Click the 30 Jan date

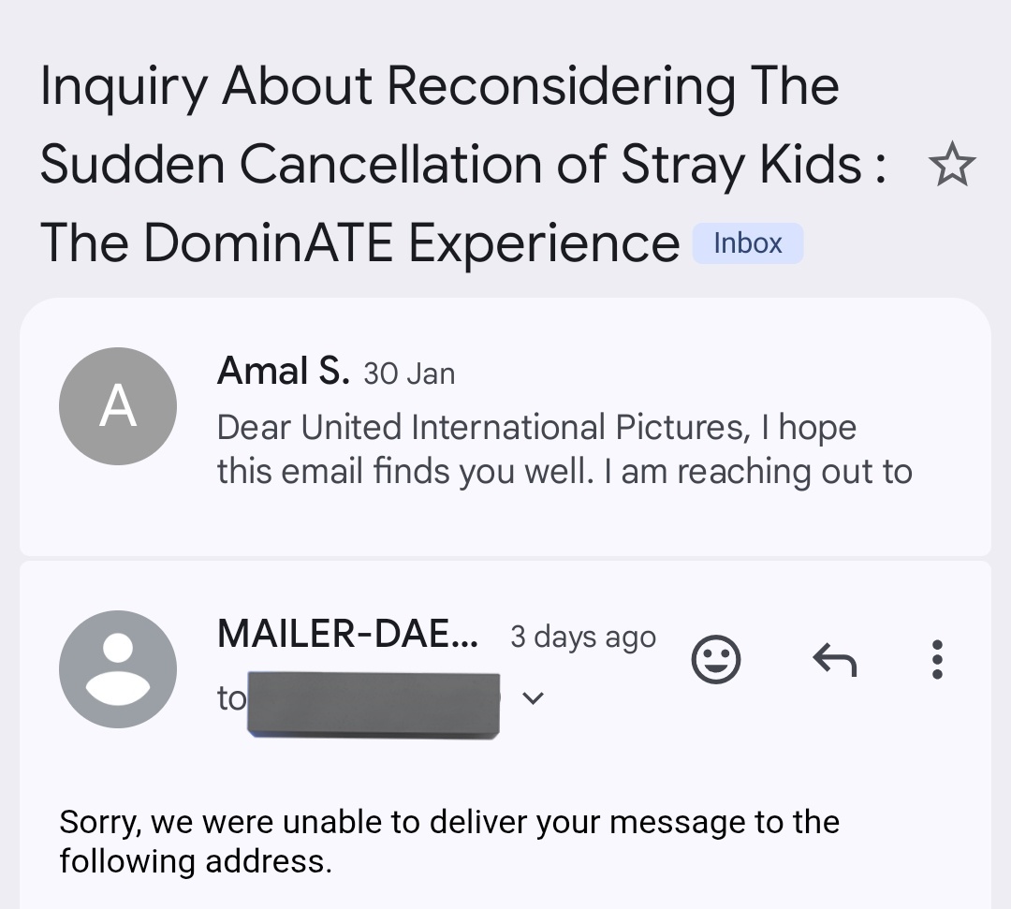click(x=409, y=374)
